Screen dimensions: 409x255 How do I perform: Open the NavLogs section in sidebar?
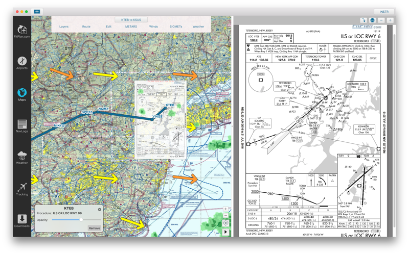point(22,126)
